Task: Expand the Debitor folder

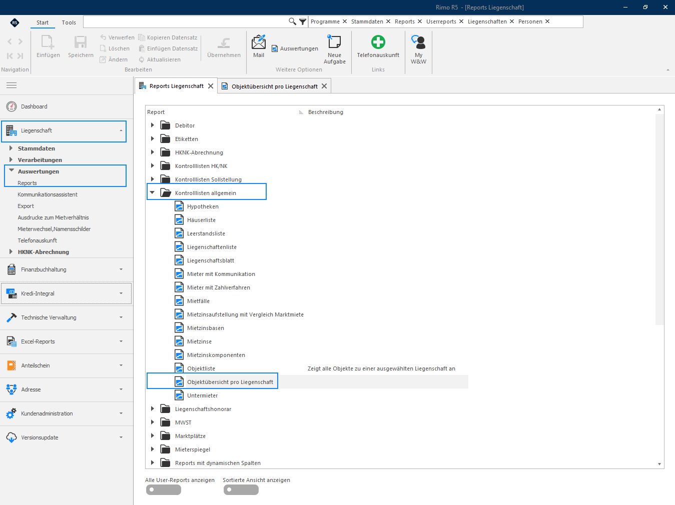Action: [153, 125]
